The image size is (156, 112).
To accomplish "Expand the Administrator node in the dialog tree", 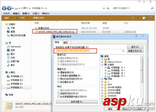I will point(102,62).
